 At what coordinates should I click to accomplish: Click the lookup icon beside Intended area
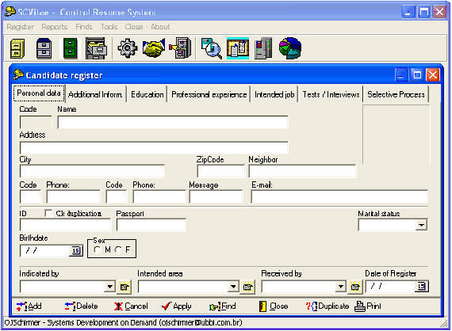coord(247,287)
